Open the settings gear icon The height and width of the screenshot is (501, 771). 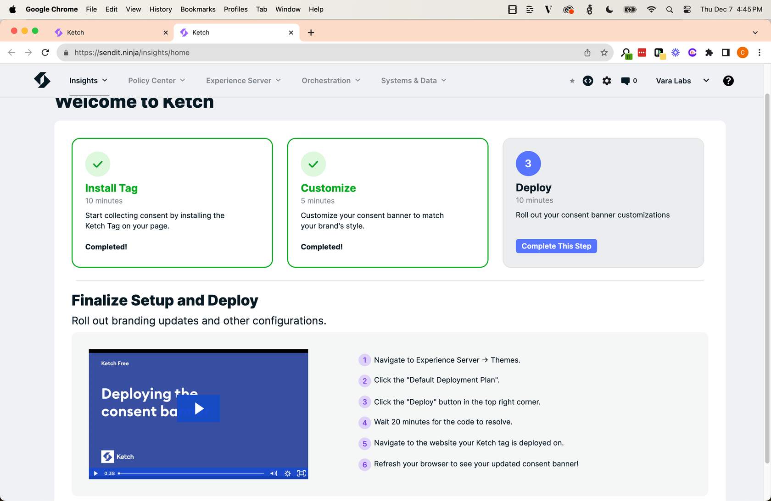tap(607, 81)
